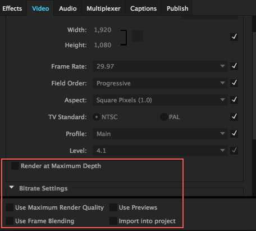Open the Profile Main dropdown
This screenshot has width=256, height=231.
point(161,134)
